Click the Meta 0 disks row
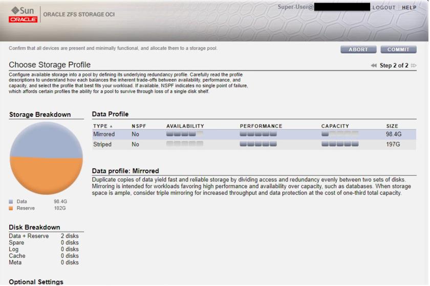Image resolution: width=430 pixels, height=286 pixels. pyautogui.click(x=44, y=263)
